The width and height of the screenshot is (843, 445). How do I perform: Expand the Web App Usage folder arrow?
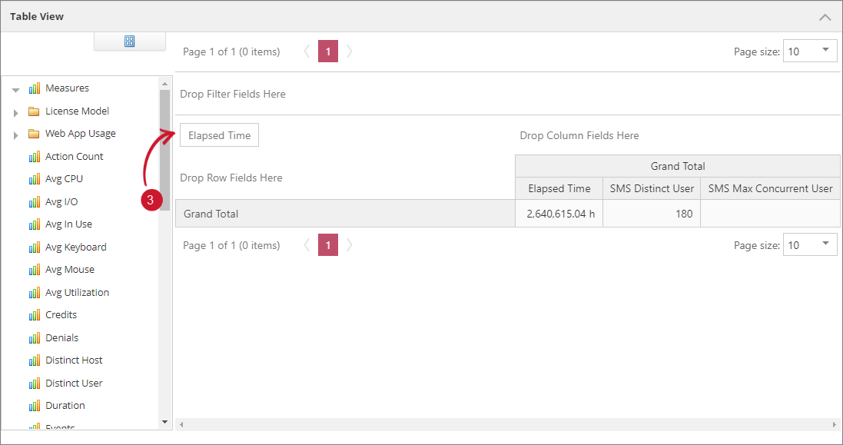point(15,135)
